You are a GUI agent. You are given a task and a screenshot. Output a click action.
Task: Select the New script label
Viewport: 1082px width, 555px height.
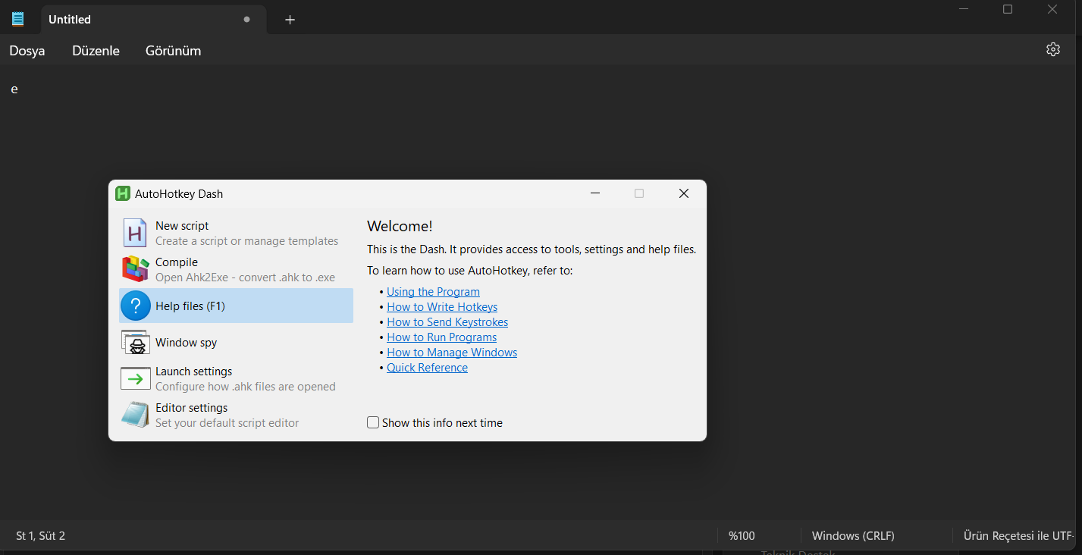[x=182, y=226]
